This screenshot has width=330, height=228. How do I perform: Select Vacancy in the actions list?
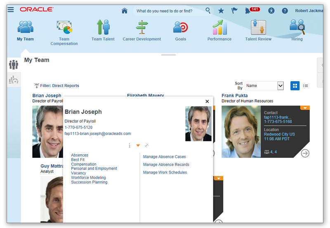[78, 173]
